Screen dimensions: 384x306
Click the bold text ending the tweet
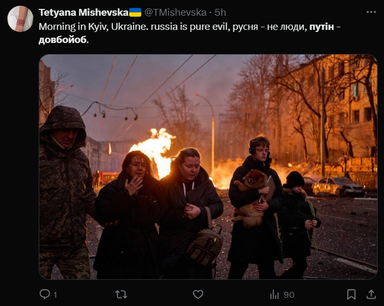(62, 40)
